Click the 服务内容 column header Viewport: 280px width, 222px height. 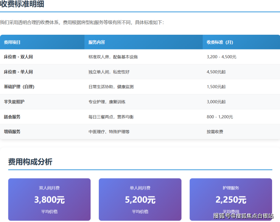96,42
